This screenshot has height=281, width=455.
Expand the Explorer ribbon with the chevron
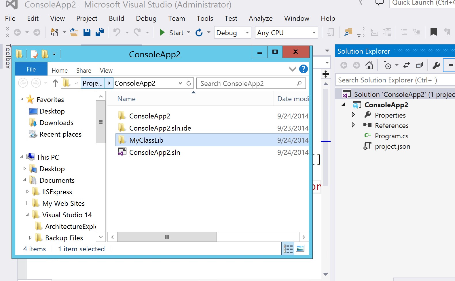pyautogui.click(x=292, y=69)
